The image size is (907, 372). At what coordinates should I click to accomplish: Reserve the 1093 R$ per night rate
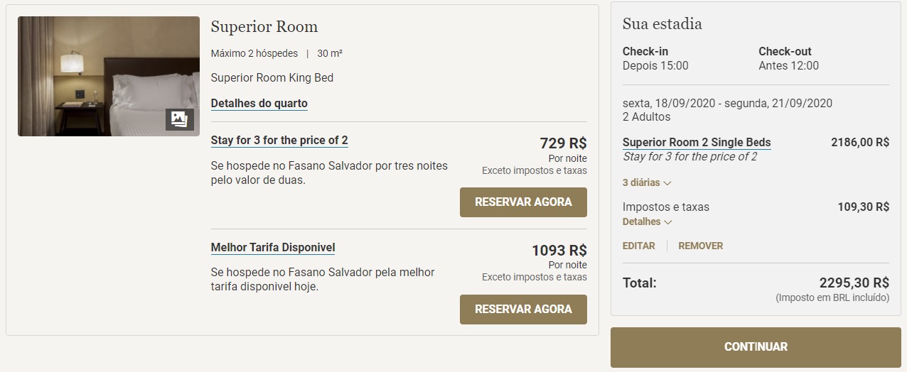pyautogui.click(x=523, y=310)
